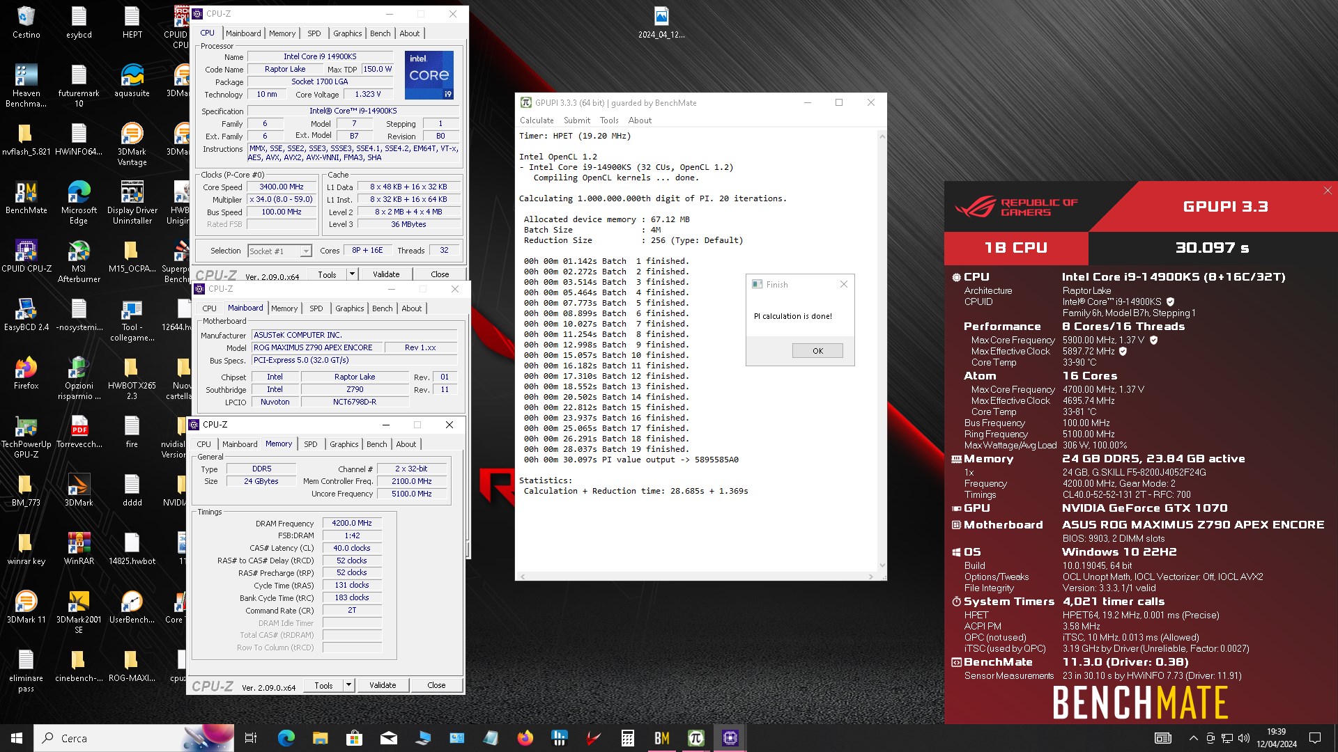Open File Explorer from the taskbar
1338x752 pixels.
320,738
